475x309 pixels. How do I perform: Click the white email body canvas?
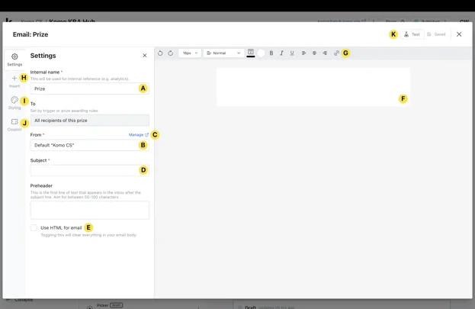[313, 87]
